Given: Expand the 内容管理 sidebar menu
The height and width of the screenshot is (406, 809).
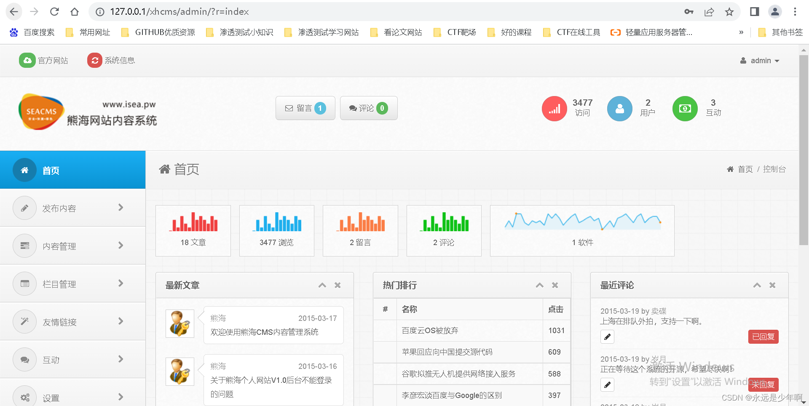Looking at the screenshot, I should click(72, 246).
